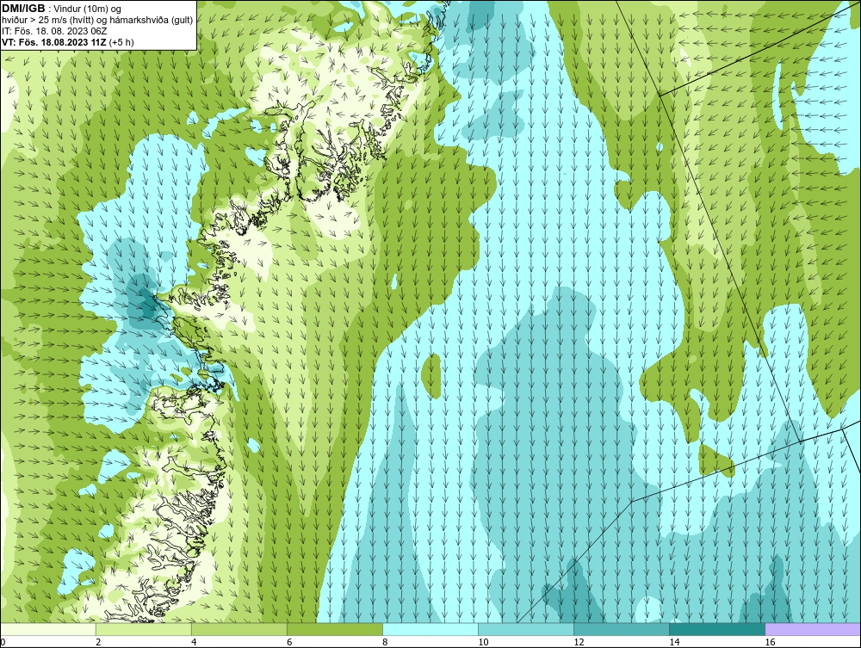Click the 'Vindur (10m) og' label
Viewport: 861px width, 648px height.
(x=88, y=9)
